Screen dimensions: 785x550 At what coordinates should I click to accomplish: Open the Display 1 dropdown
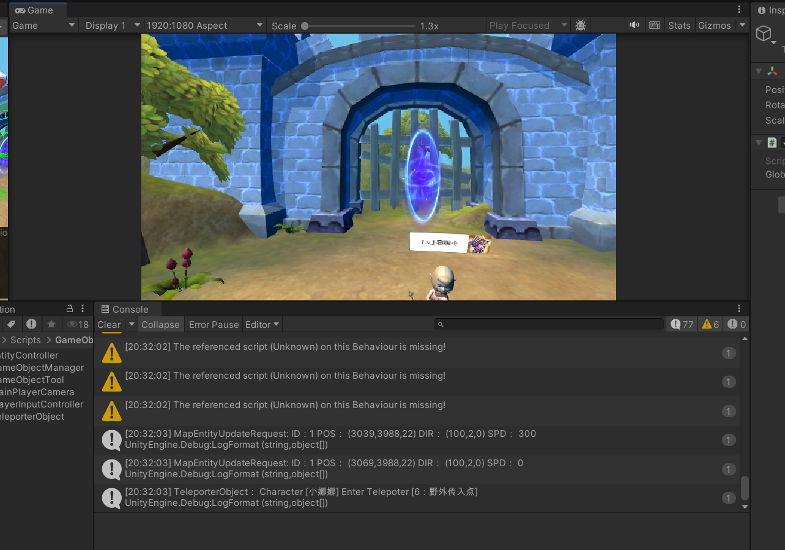111,25
